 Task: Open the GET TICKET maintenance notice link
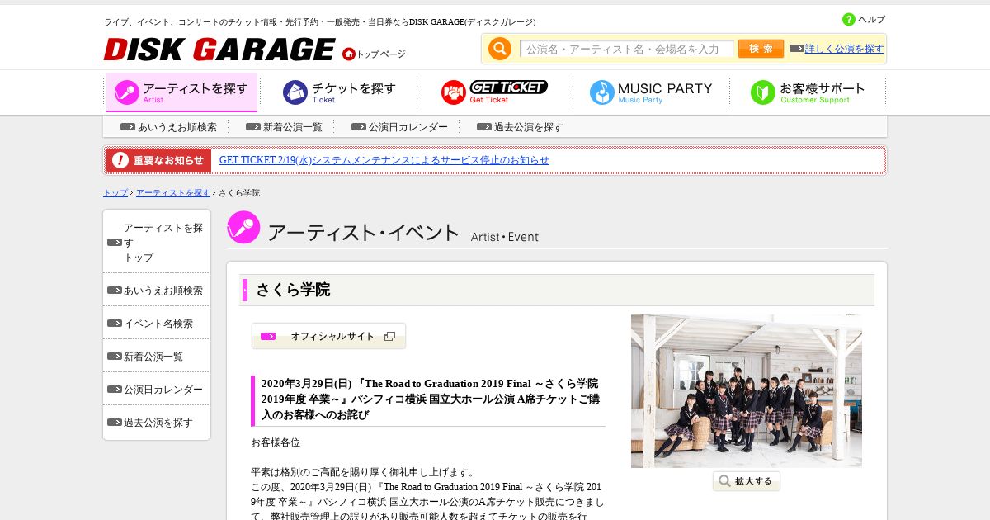click(384, 160)
